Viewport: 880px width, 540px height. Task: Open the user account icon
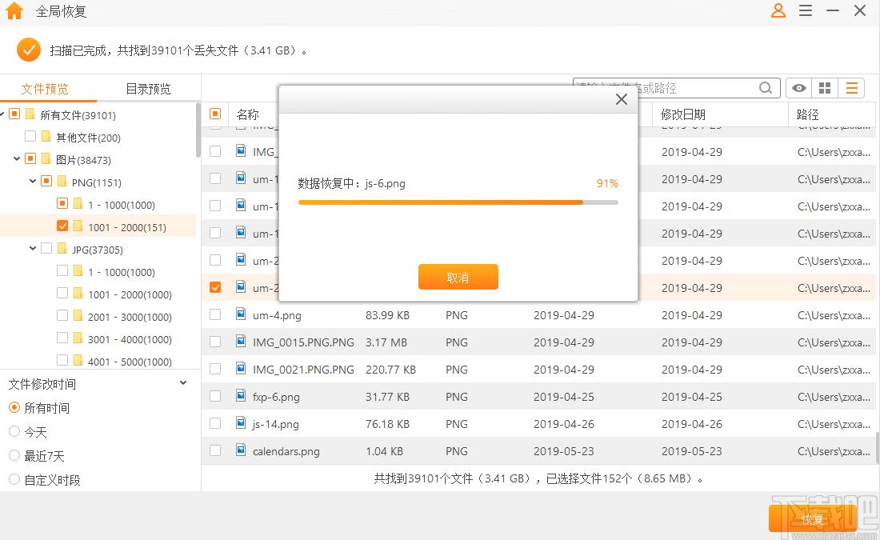click(778, 11)
